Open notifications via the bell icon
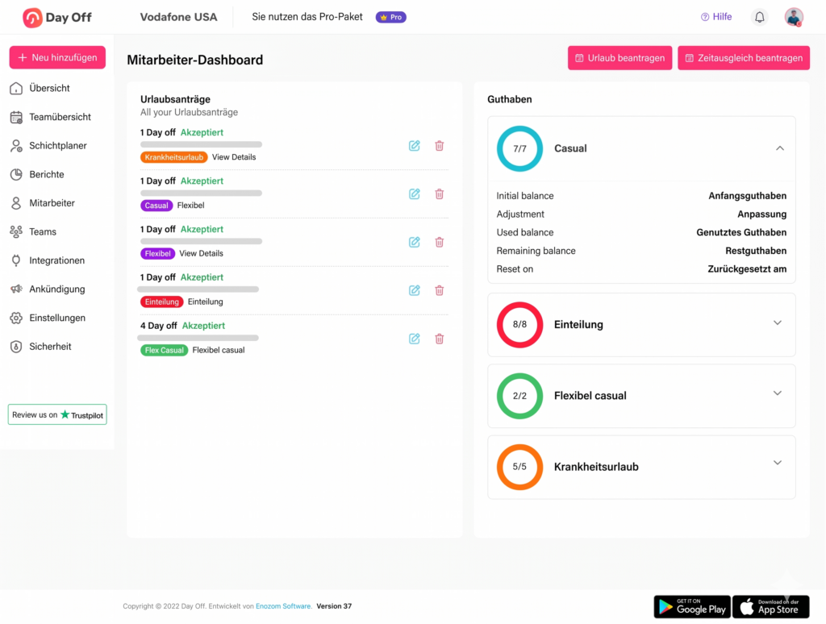The height and width of the screenshot is (624, 826). (x=759, y=16)
